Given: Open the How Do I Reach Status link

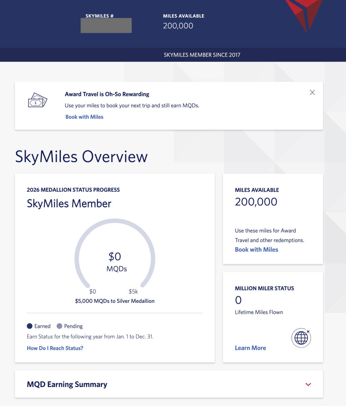Looking at the screenshot, I should tap(55, 348).
